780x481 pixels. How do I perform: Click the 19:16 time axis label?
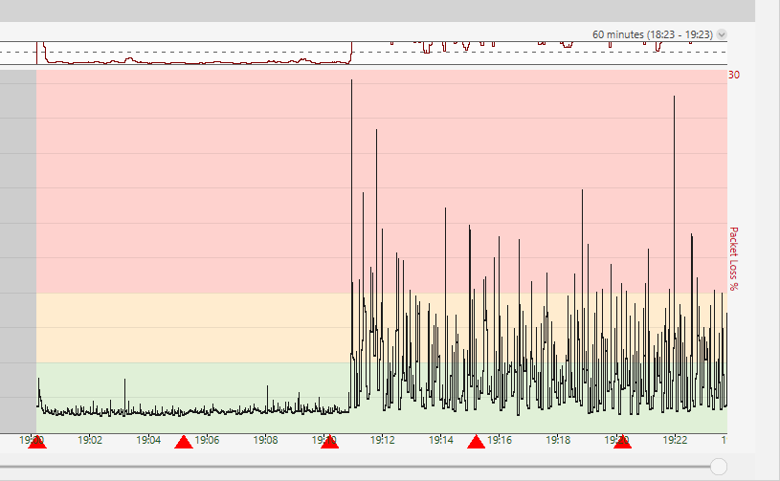pyautogui.click(x=500, y=440)
